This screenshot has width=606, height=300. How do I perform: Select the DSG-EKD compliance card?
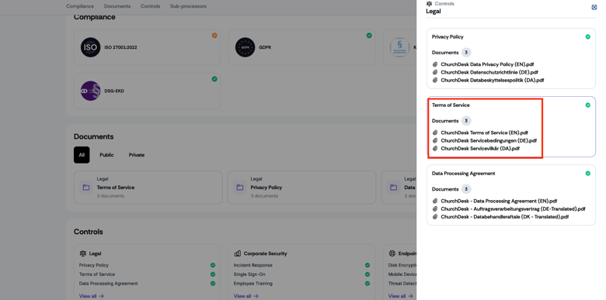click(148, 91)
